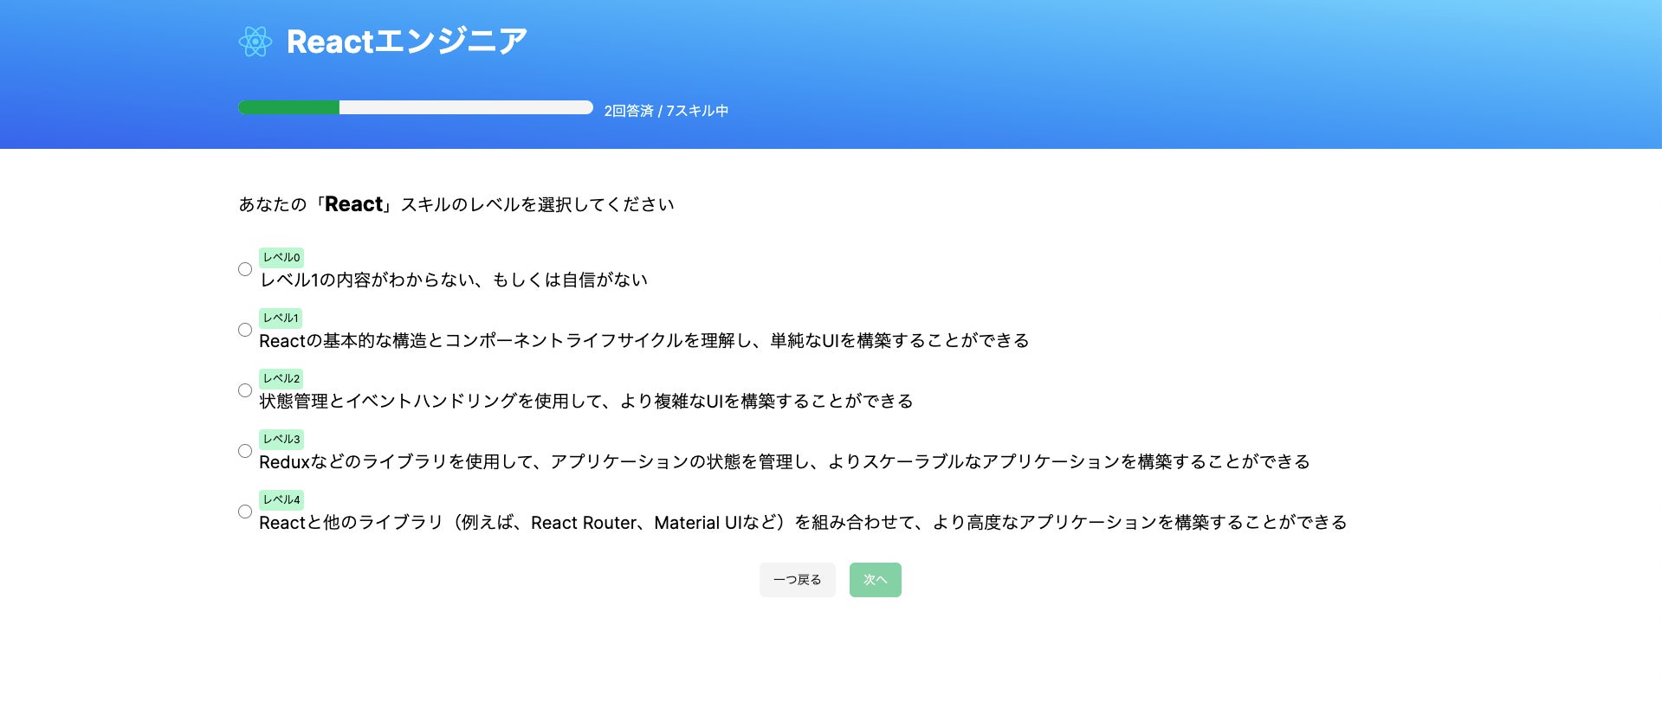The image size is (1662, 721).
Task: Click the description starting Reactの基本的な構造
Action: 644,340
